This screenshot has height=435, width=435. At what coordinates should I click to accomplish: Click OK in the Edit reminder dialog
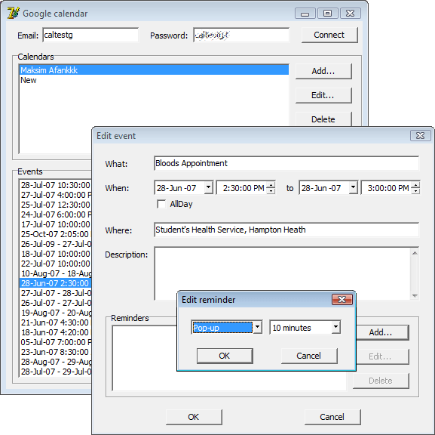(x=225, y=356)
